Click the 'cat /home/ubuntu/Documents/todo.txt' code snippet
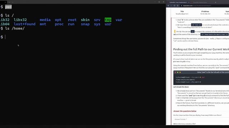The height and width of the screenshot is (128, 229). tap(214, 34)
